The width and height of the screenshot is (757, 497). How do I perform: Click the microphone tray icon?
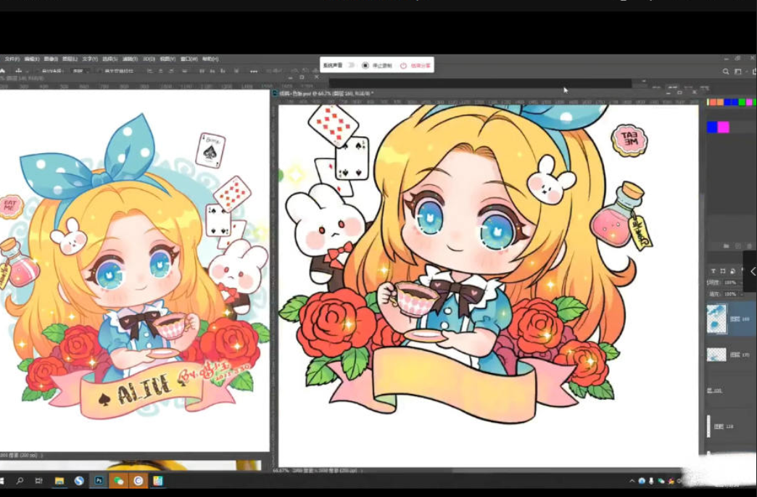[x=651, y=481]
